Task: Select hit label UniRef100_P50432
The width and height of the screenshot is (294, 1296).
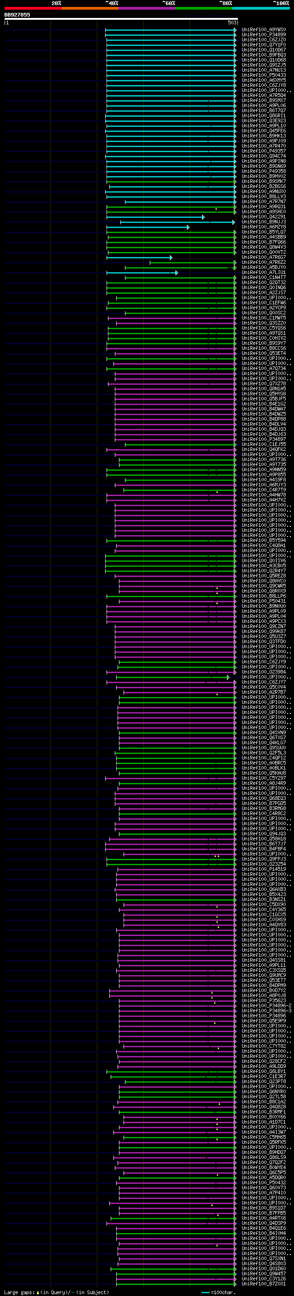Action: pyautogui.click(x=264, y=1182)
